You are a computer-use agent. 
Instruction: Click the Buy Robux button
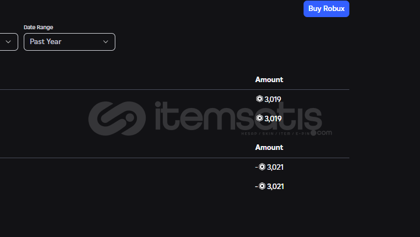[326, 9]
